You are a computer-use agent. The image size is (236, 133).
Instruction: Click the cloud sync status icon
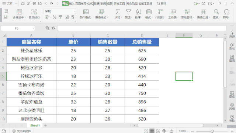click(195, 3)
